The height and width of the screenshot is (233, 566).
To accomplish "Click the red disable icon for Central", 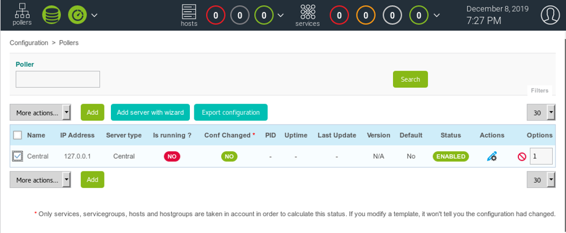I will 522,156.
